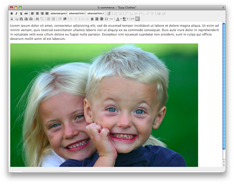Pick the text color A button
Viewport: 234px width, 184px height.
[x=118, y=19]
